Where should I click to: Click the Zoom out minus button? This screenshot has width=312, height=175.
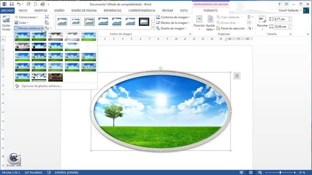pyautogui.click(x=267, y=173)
